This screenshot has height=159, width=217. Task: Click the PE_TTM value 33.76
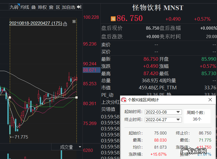[210, 88]
